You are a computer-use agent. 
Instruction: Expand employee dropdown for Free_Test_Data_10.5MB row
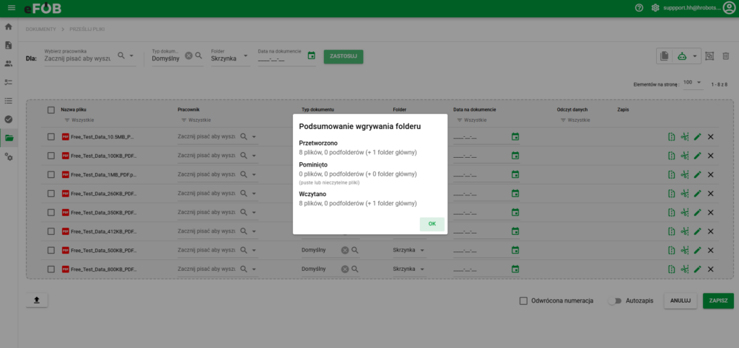point(254,137)
